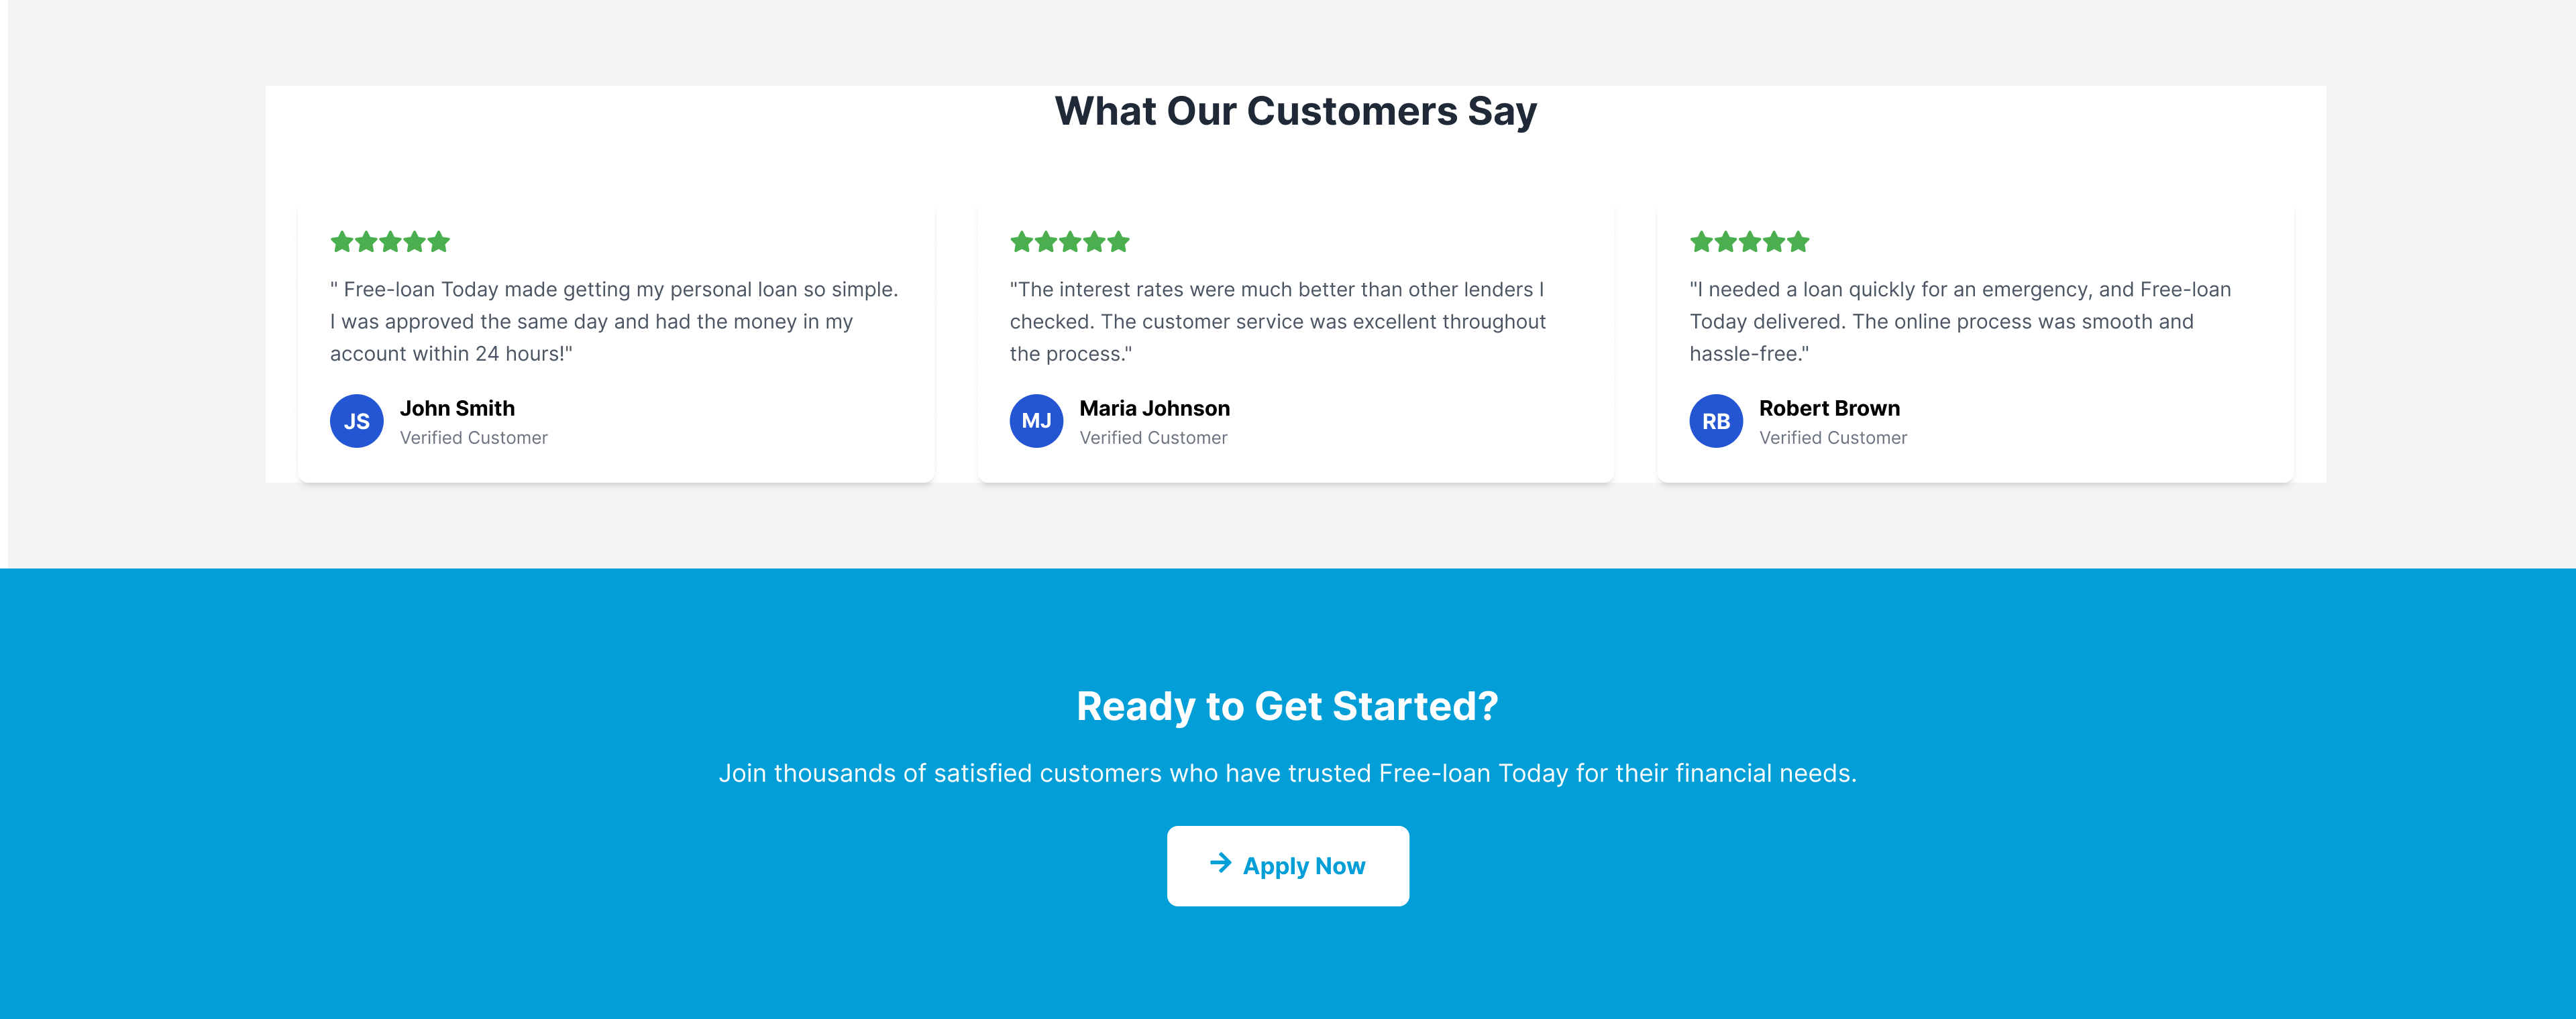Click the Ready to Get Started heading

(x=1287, y=707)
